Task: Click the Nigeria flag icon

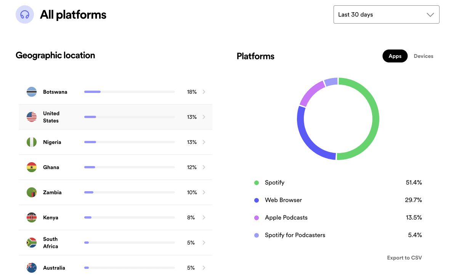Action: 32,142
